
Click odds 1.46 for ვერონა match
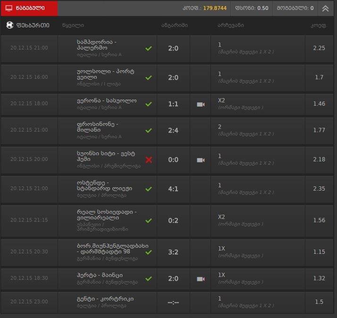[319, 104]
